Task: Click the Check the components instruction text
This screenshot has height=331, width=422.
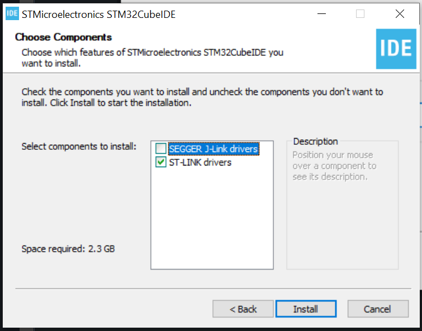Action: tap(202, 97)
